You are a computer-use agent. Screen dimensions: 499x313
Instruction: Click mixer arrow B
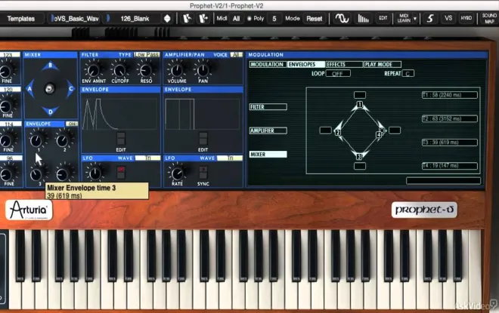pos(50,66)
